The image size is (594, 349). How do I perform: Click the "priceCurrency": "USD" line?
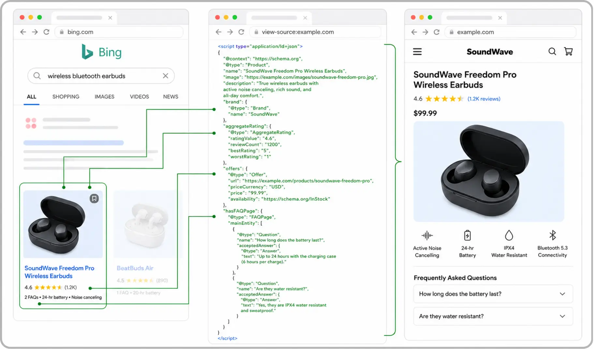(x=257, y=187)
